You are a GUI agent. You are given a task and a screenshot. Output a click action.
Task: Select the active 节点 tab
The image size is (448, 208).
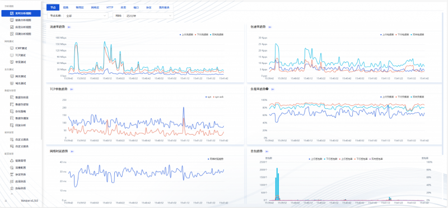53,7
